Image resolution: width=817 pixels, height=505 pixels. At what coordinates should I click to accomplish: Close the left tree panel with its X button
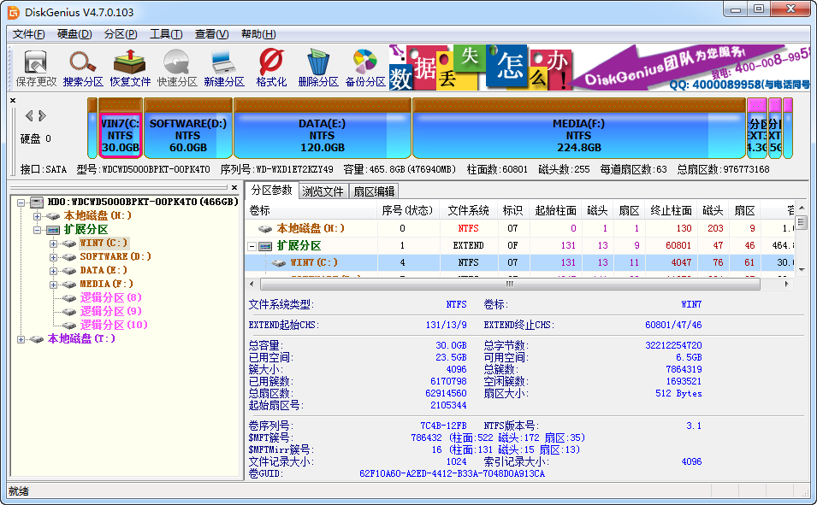(x=234, y=186)
